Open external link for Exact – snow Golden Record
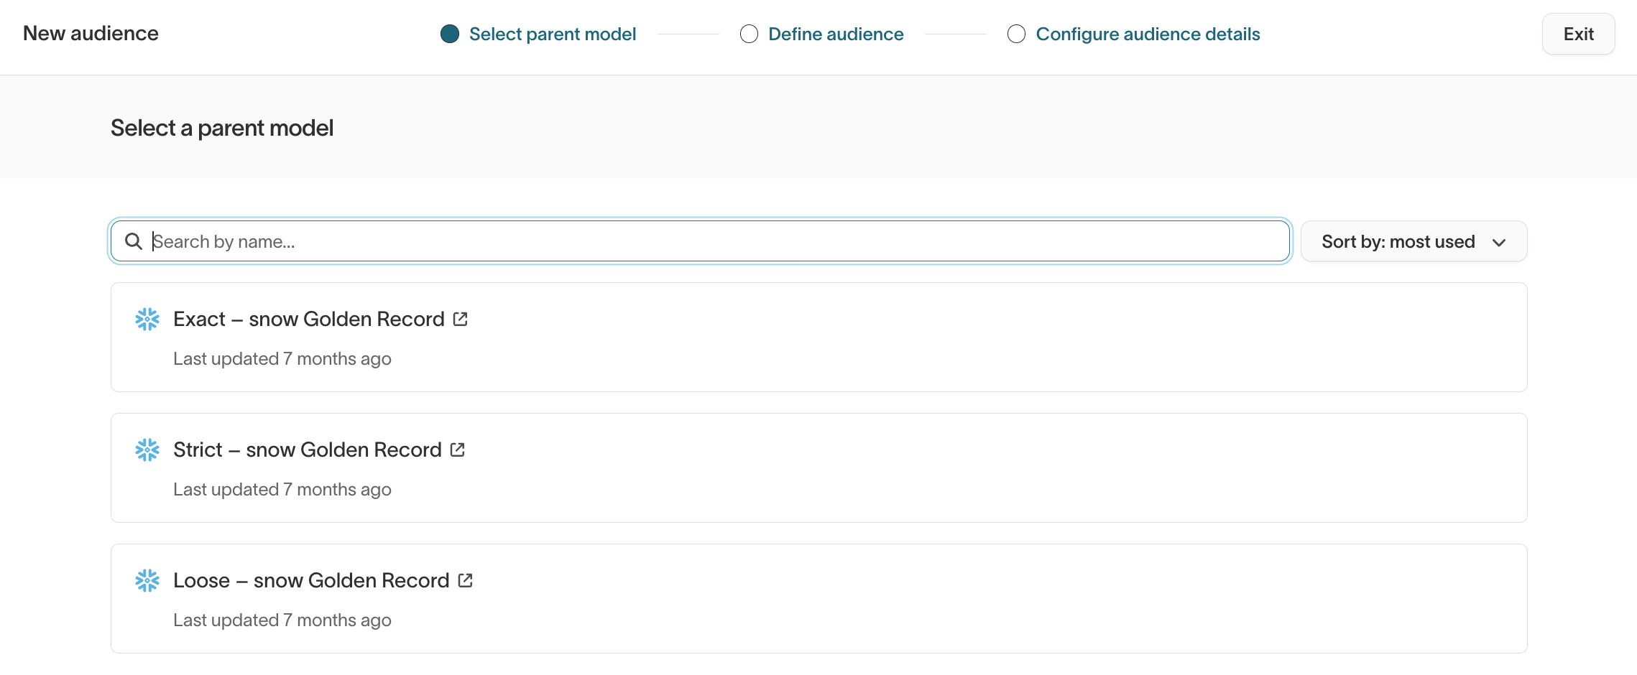Viewport: 1637px width, 675px height. pos(461,319)
